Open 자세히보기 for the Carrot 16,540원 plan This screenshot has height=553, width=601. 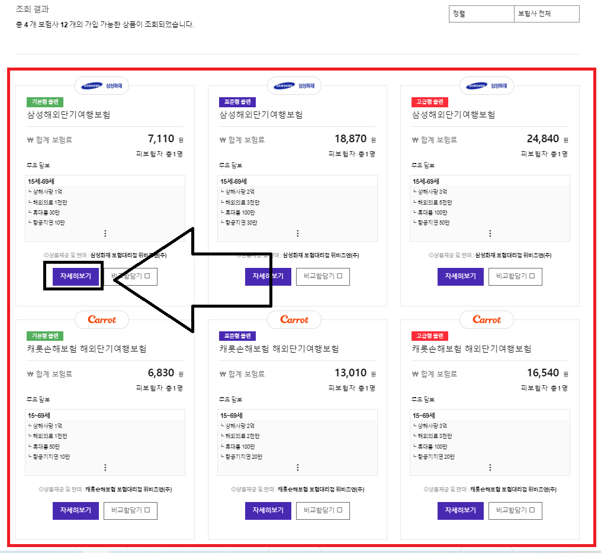tap(460, 510)
